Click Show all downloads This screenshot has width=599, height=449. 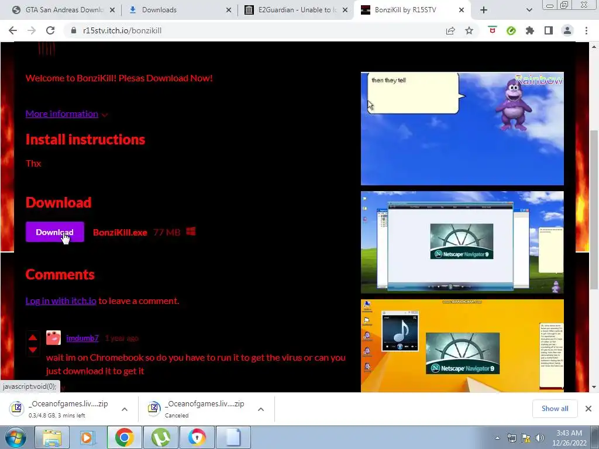[x=555, y=409]
